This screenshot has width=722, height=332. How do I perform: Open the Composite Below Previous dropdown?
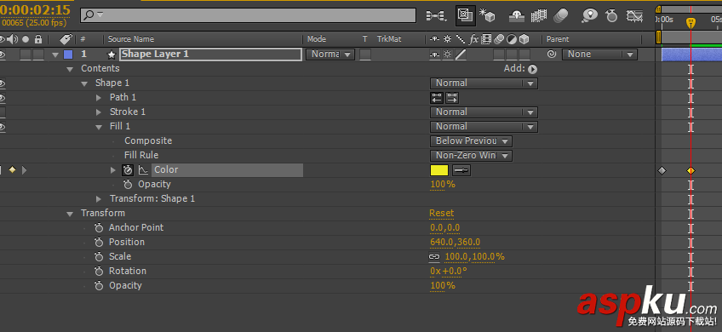coord(471,141)
